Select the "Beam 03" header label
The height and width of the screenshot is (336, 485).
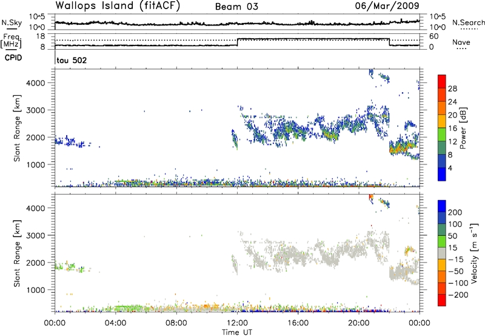[x=236, y=7]
